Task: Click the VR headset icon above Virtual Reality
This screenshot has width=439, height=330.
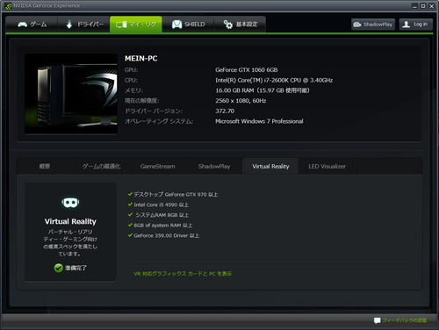Action: click(70, 203)
